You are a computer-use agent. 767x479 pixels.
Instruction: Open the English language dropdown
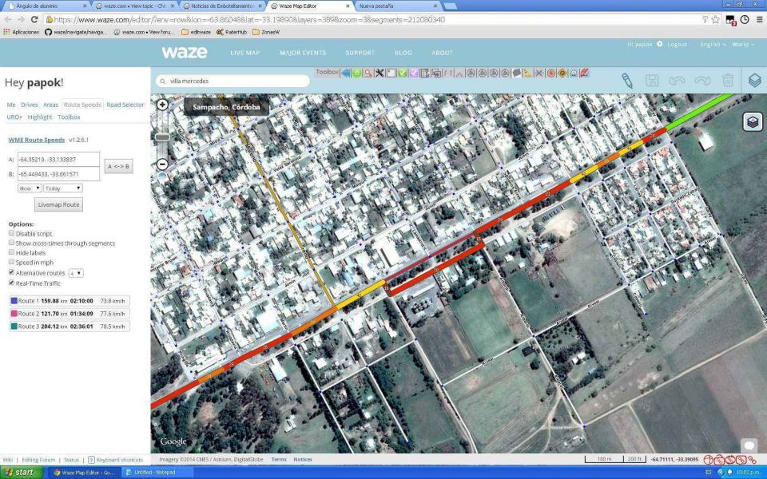(x=713, y=45)
